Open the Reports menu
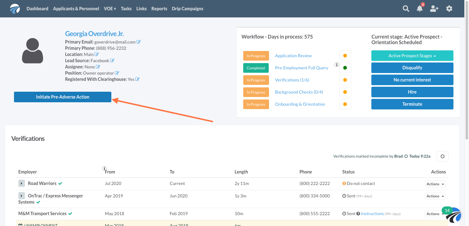Viewport: 469px width, 226px height. [x=159, y=9]
